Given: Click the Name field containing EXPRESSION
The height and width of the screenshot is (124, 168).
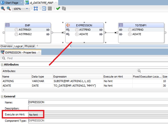Looking at the screenshot, I should (98, 102).
